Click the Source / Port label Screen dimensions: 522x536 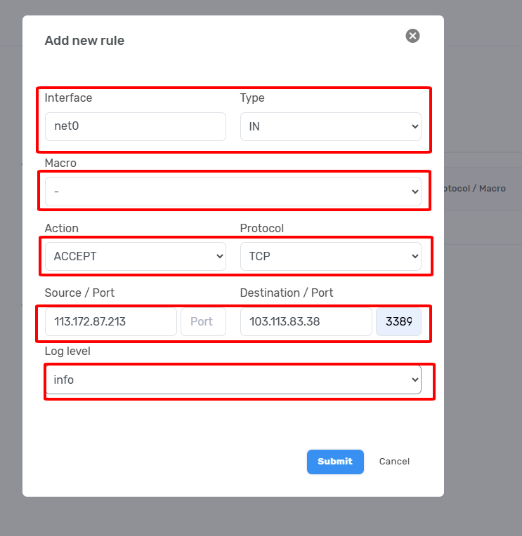79,293
